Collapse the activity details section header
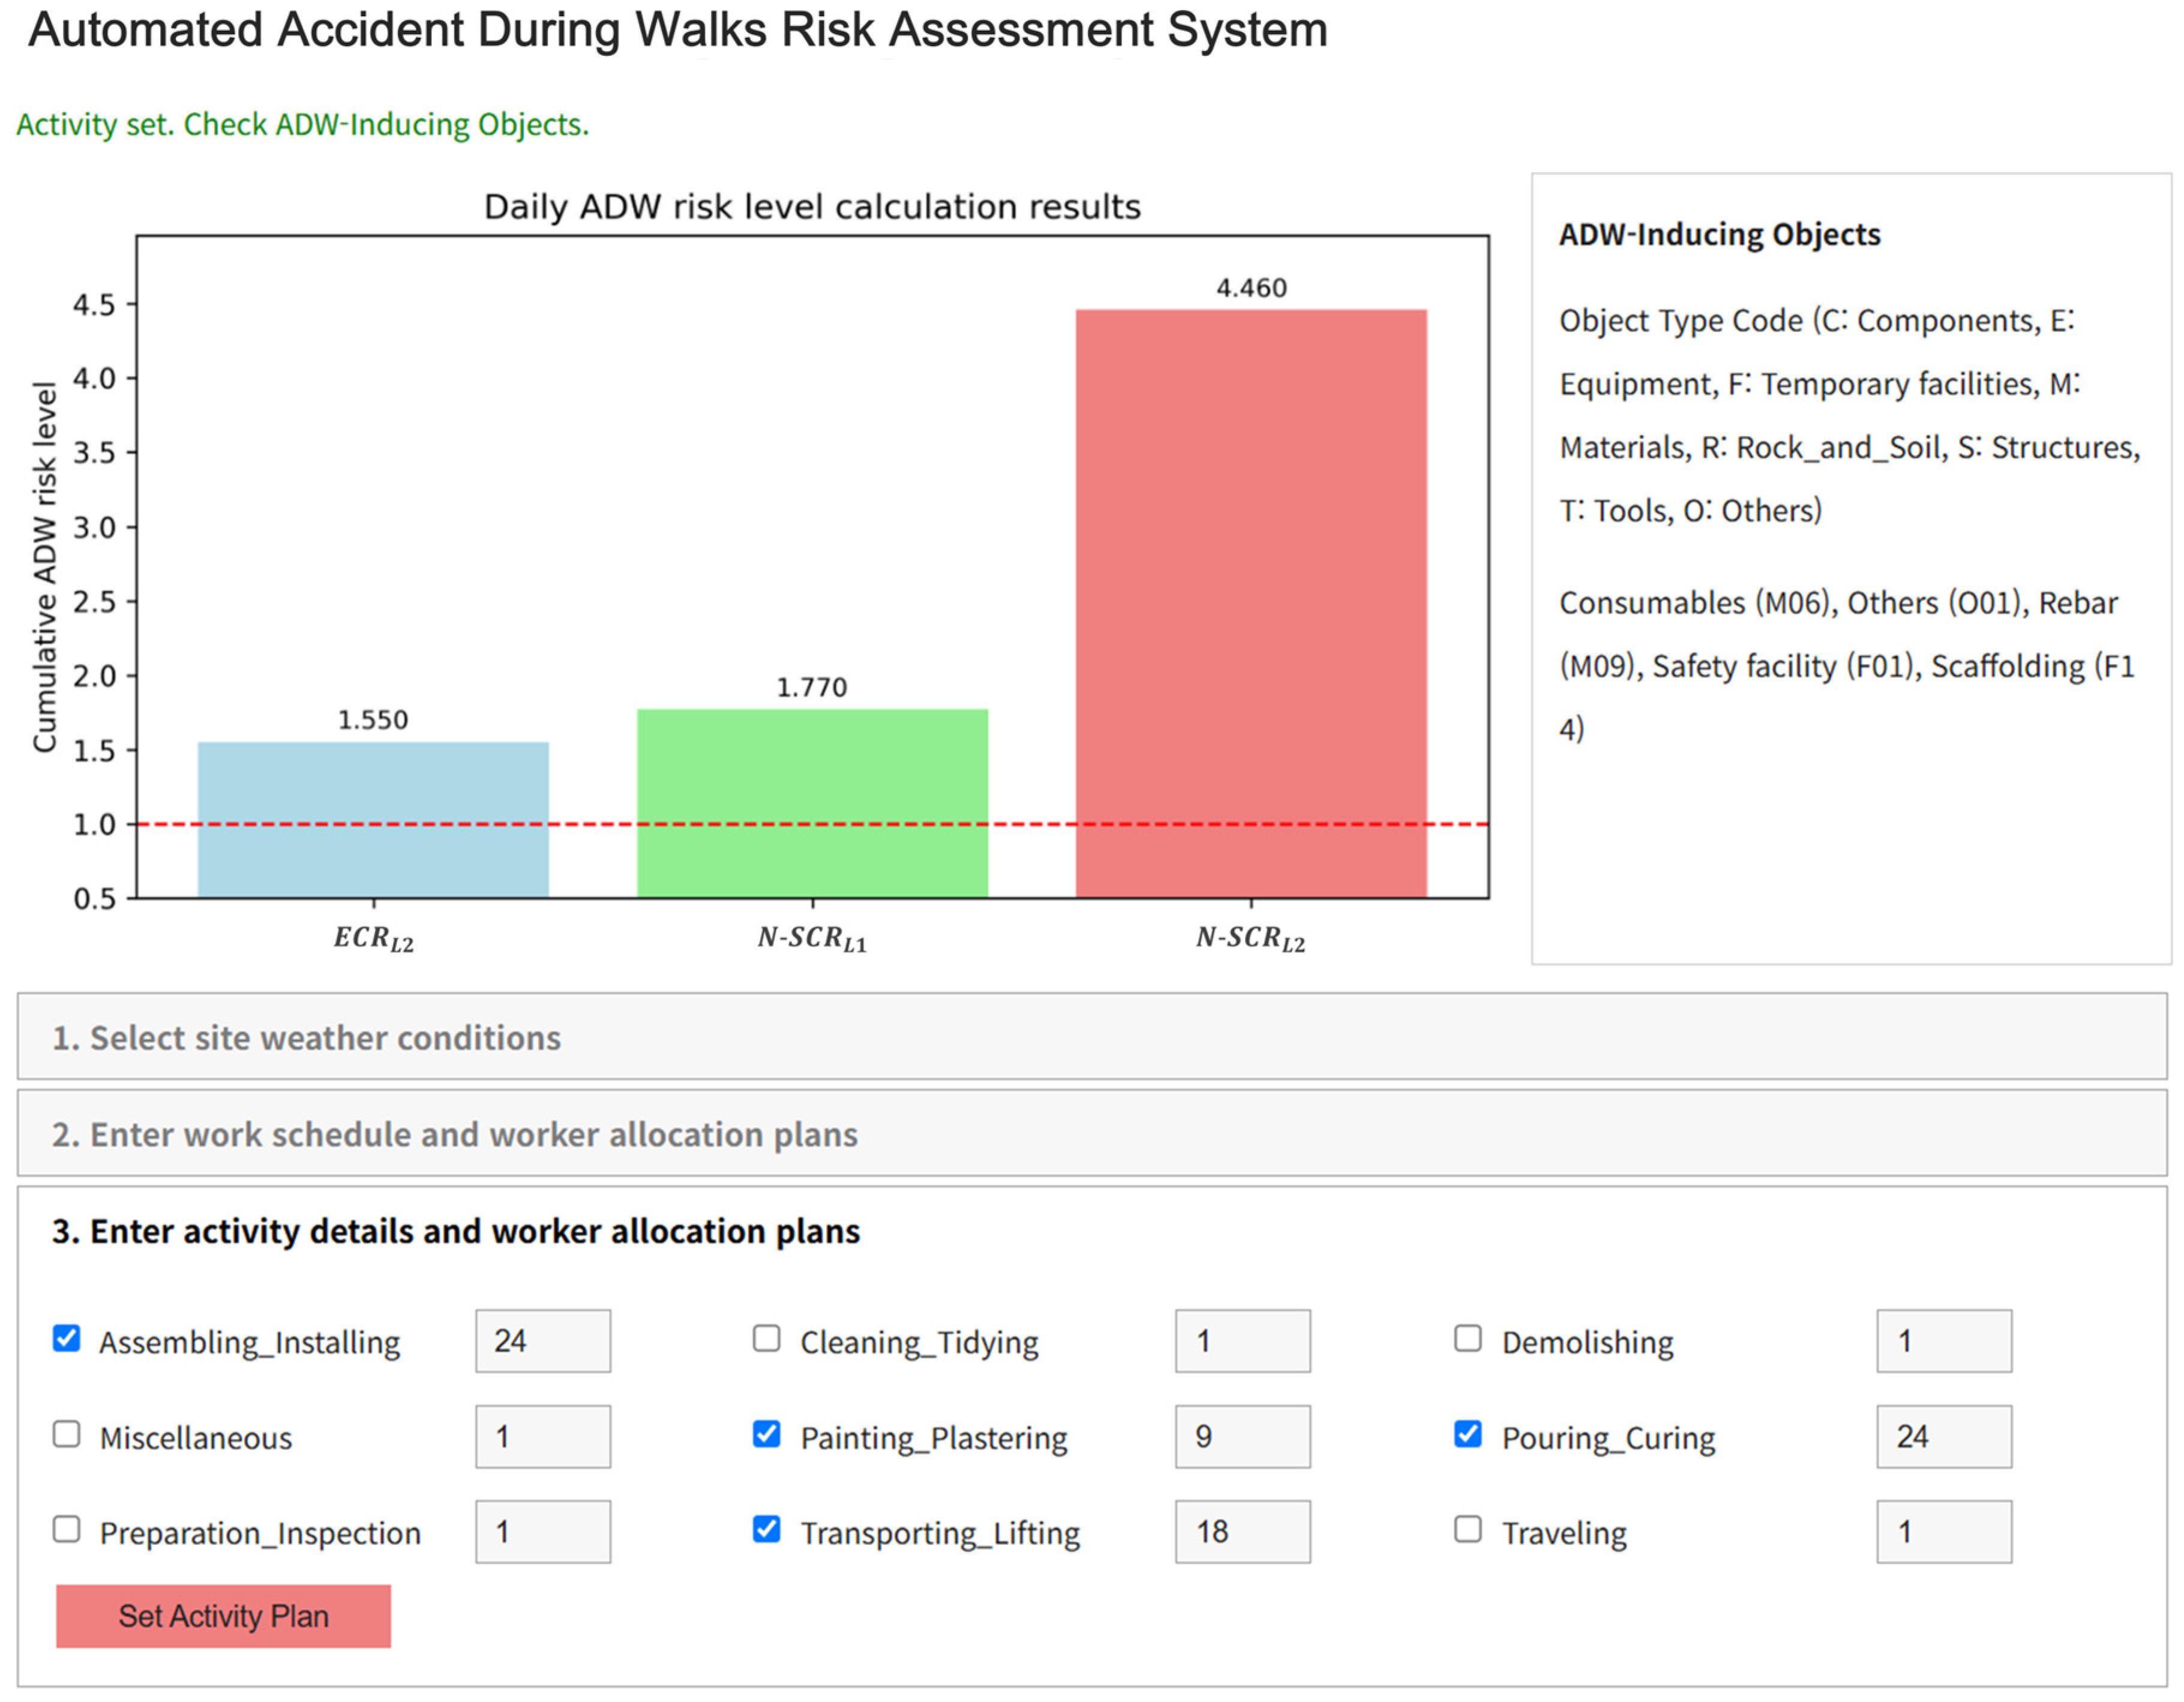The image size is (2184, 1702). click(x=456, y=1231)
